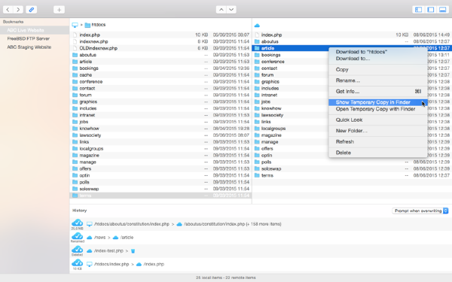Go forward with the right arrow button

(18, 10)
